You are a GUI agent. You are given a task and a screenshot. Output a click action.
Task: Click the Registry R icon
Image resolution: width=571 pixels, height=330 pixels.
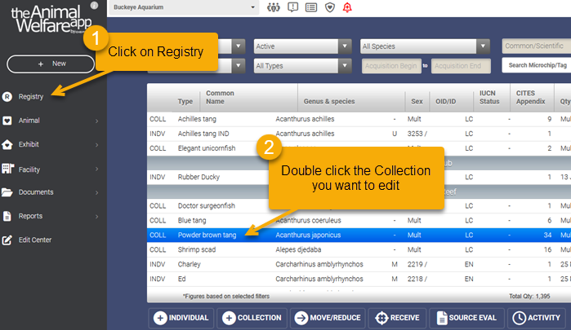point(7,97)
